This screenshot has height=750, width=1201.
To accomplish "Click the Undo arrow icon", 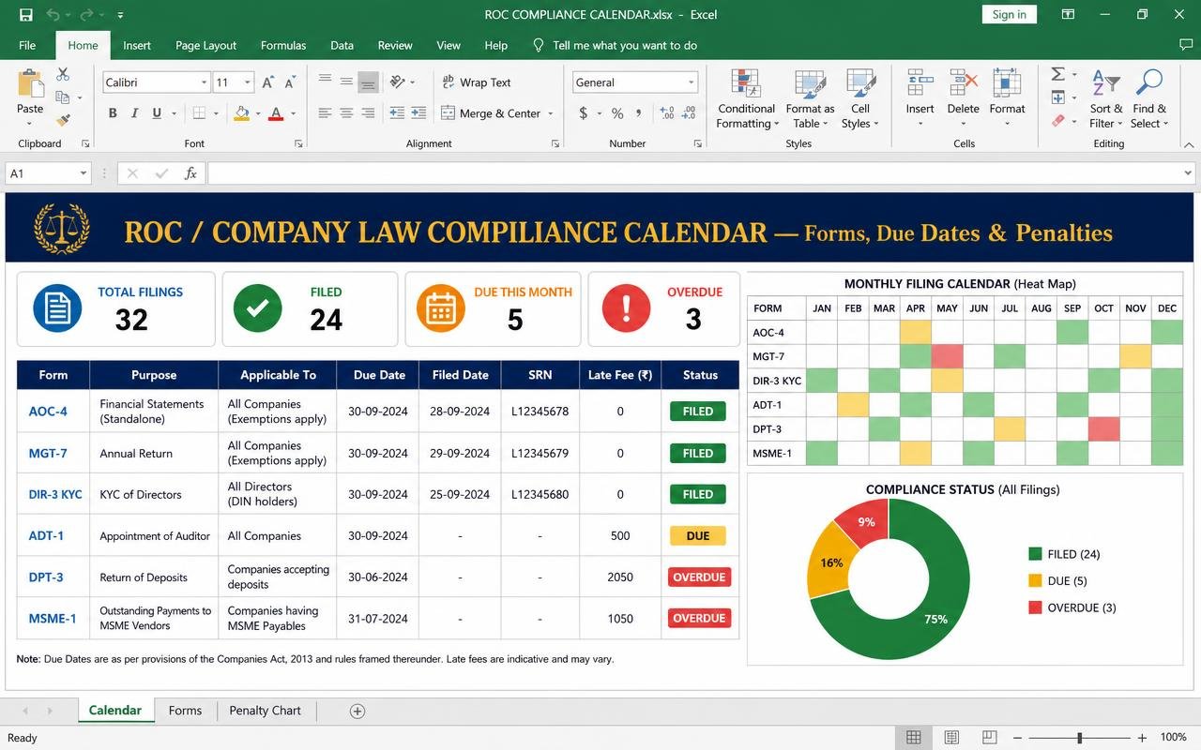I will pyautogui.click(x=53, y=15).
